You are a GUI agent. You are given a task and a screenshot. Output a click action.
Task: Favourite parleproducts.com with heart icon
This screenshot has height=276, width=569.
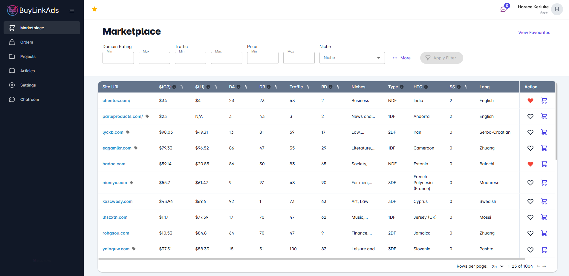pyautogui.click(x=530, y=117)
